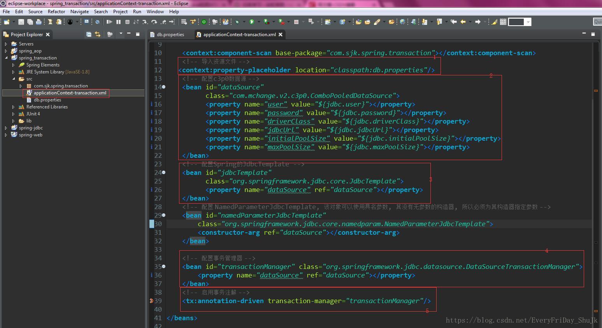Viewport: 602px width, 328px height.
Task: Toggle Link with Editor in Project Explorer
Action: coord(98,34)
